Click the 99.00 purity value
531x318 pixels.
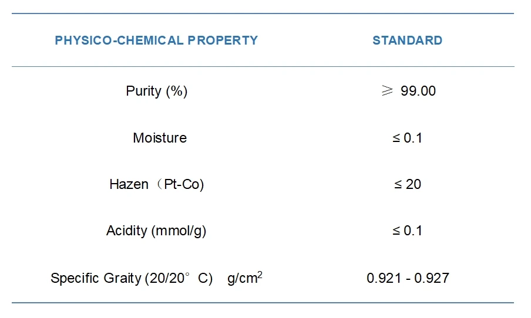tap(418, 91)
